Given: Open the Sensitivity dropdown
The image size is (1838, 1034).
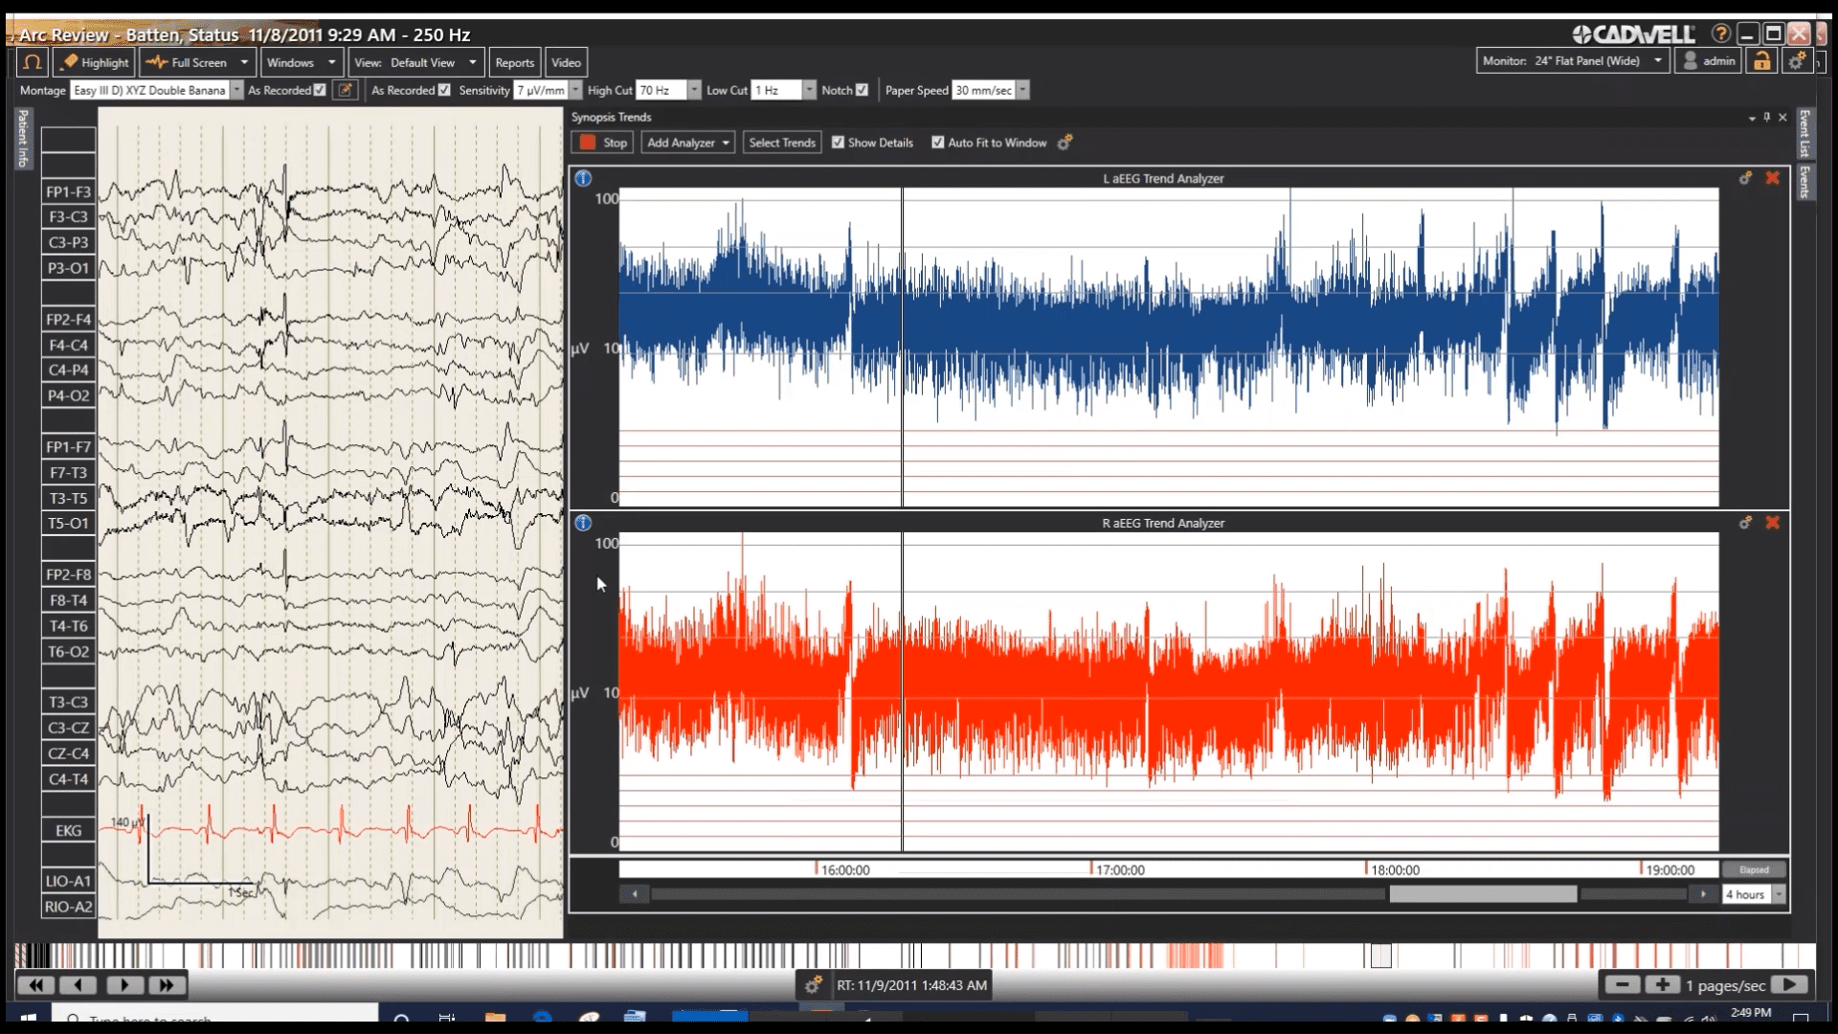Looking at the screenshot, I should (575, 89).
